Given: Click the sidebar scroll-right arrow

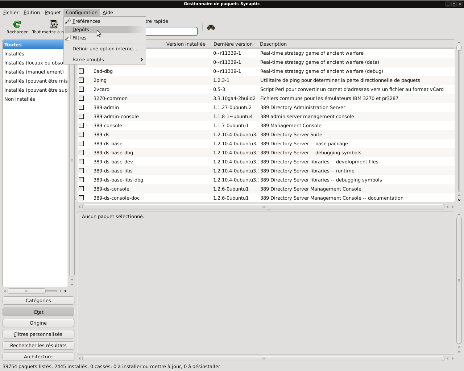Looking at the screenshot, I should 65,291.
